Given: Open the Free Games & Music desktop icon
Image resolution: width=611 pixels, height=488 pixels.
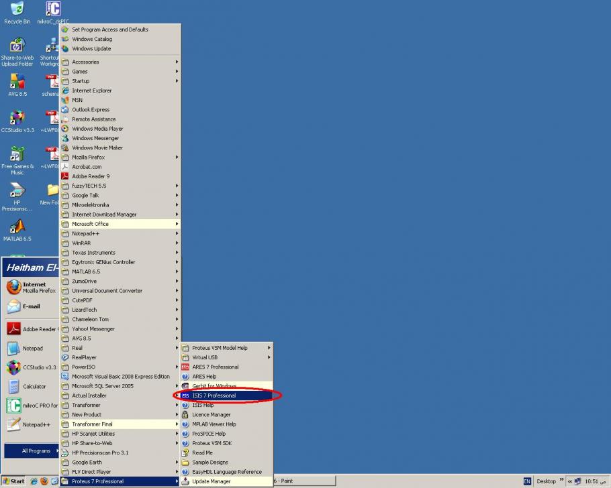Looking at the screenshot, I should tap(17, 160).
